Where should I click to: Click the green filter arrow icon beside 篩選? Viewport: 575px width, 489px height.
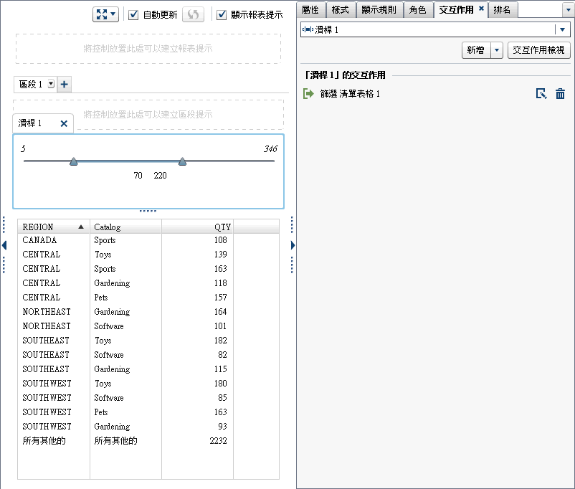point(307,93)
